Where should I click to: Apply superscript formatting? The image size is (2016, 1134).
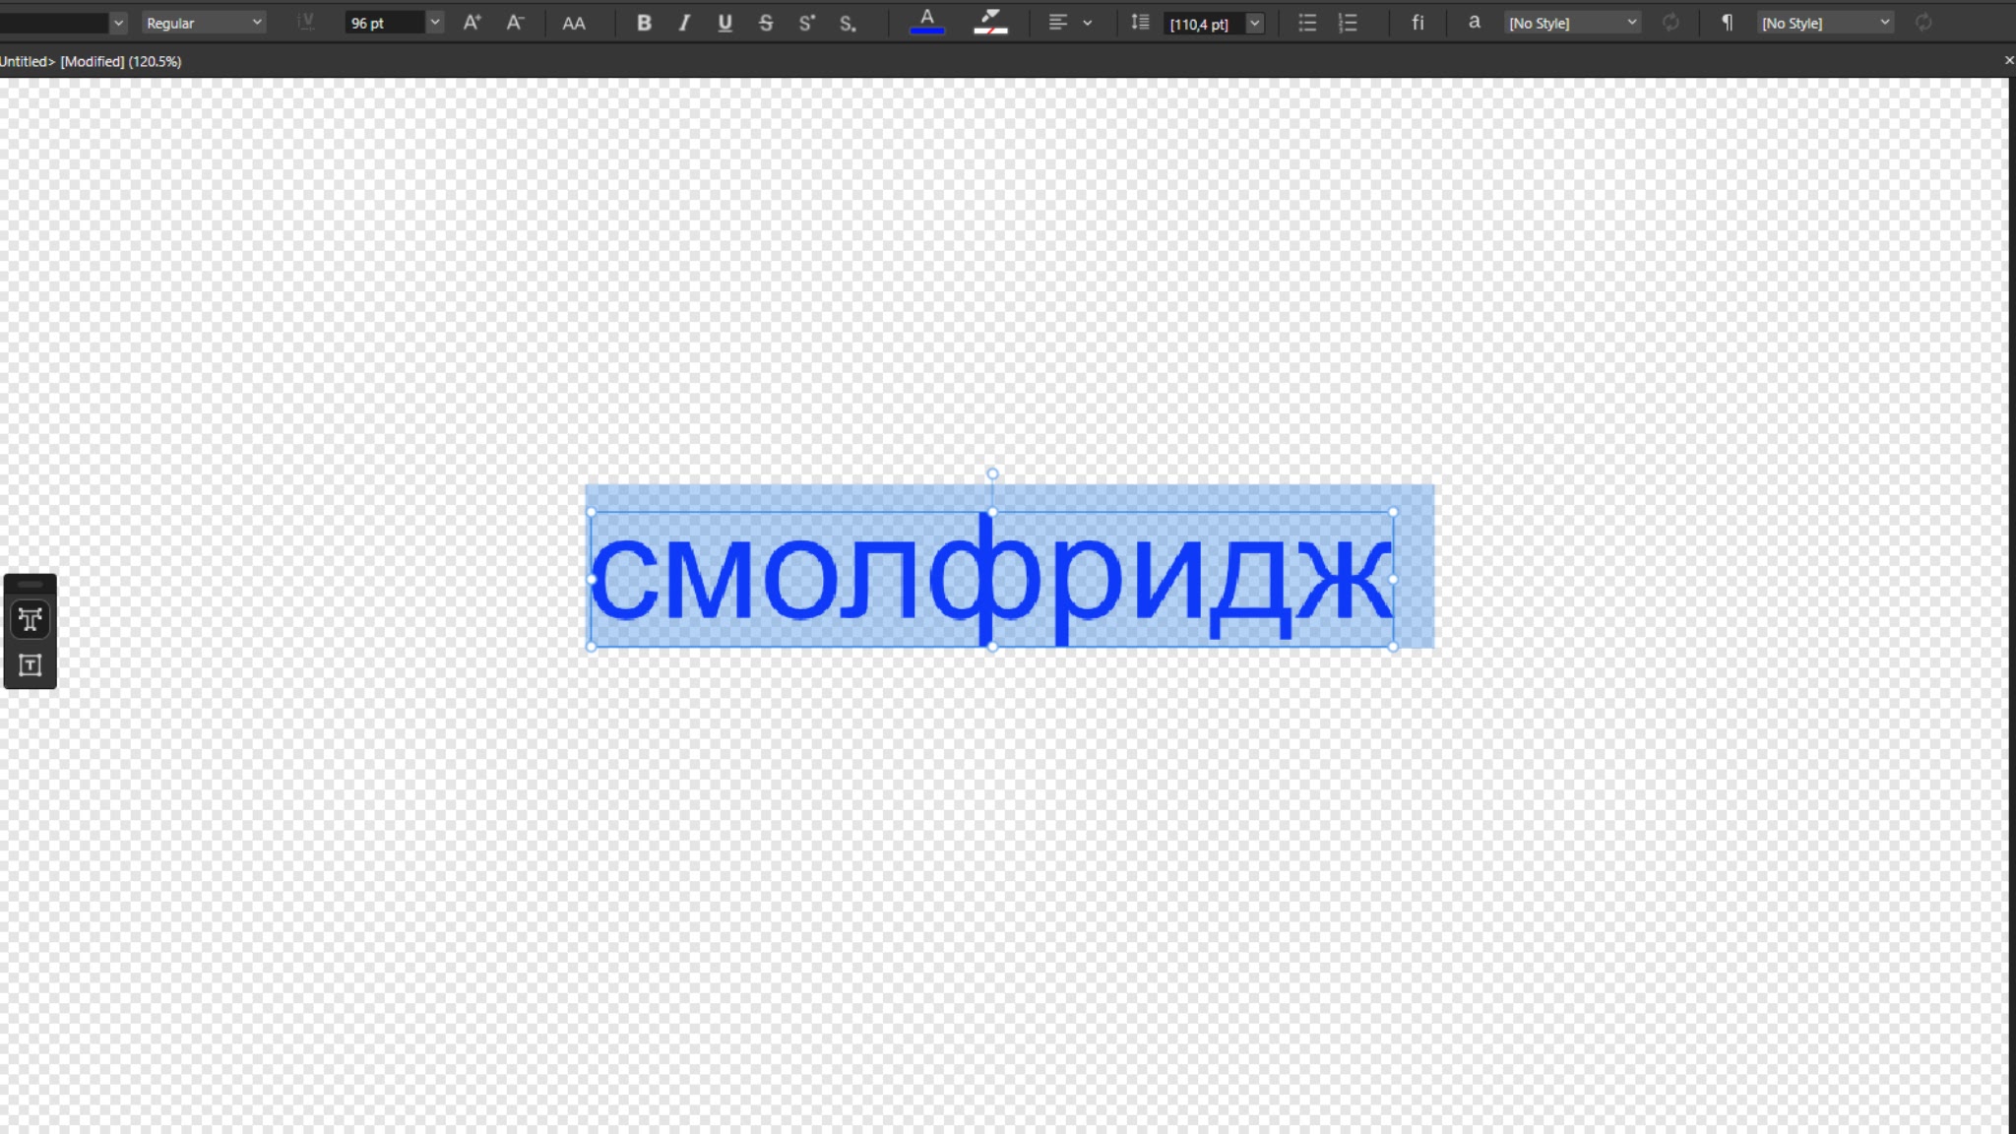[807, 23]
